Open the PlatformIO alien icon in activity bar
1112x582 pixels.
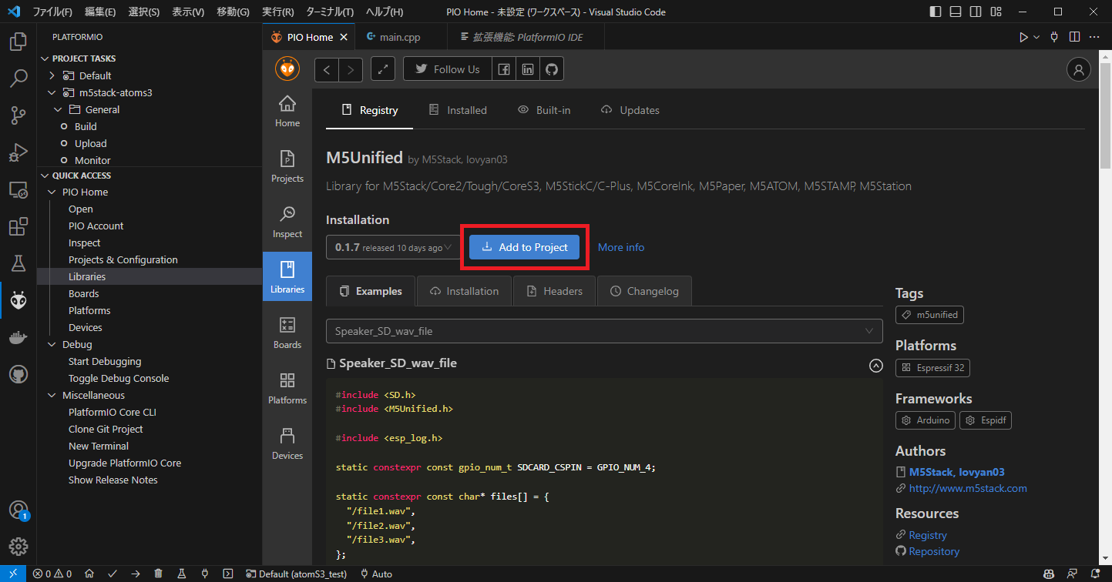[x=18, y=300]
